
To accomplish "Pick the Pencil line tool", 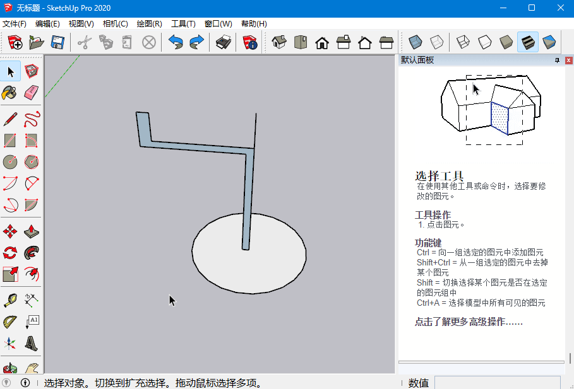I will point(9,119).
